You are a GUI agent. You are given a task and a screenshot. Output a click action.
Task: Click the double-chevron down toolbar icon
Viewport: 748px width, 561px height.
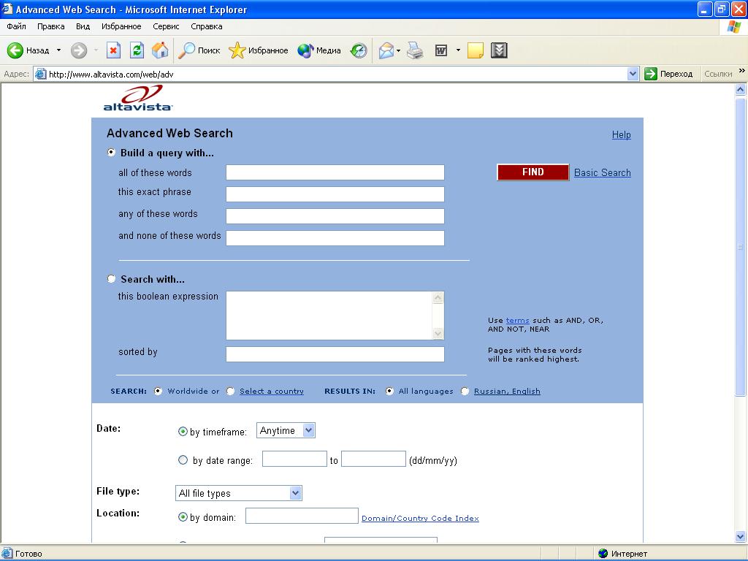[x=499, y=50]
